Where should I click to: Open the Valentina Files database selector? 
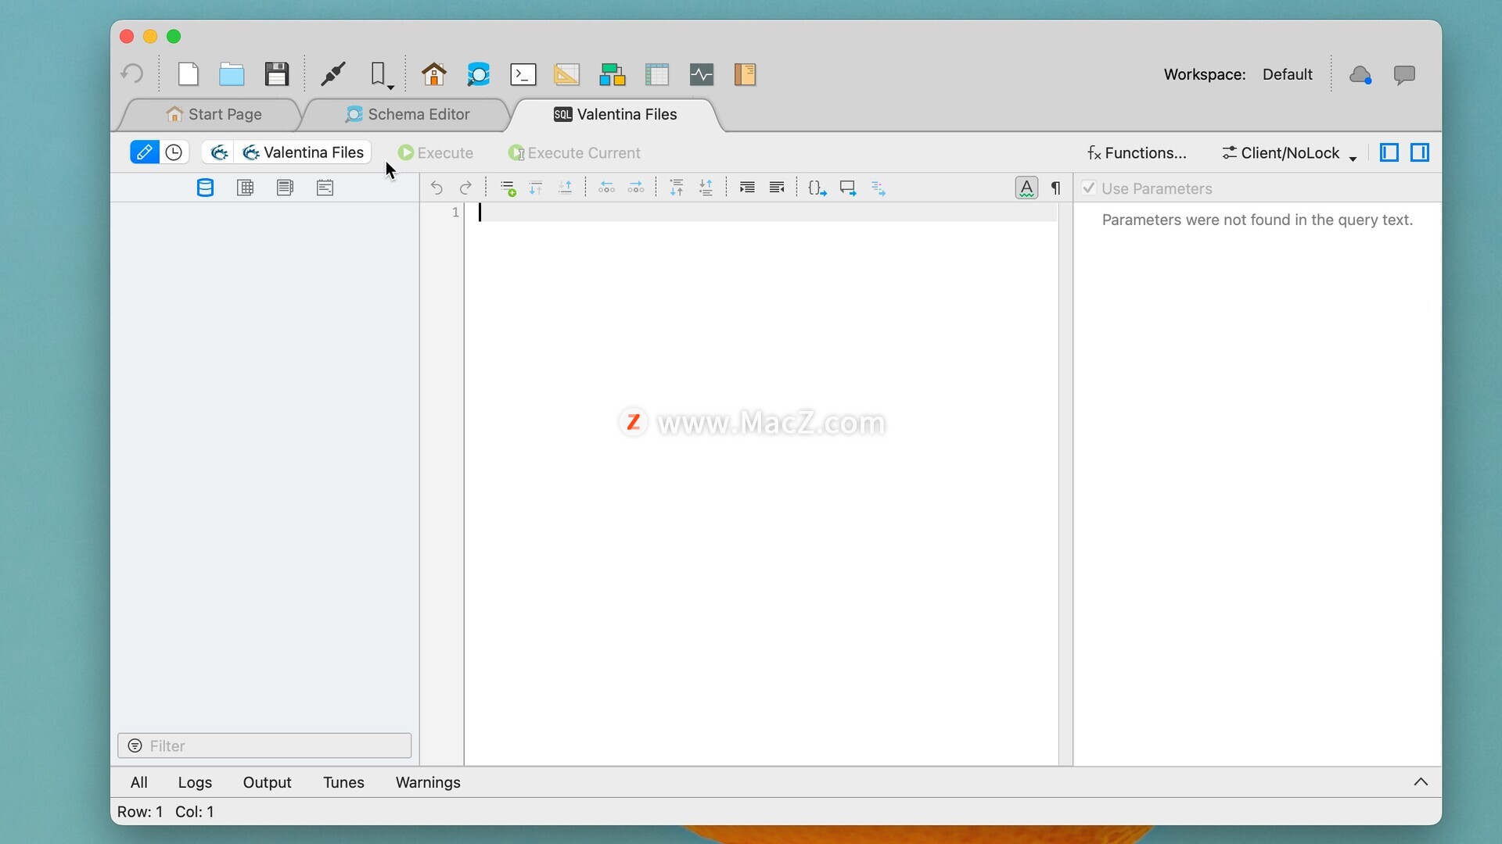pos(304,152)
